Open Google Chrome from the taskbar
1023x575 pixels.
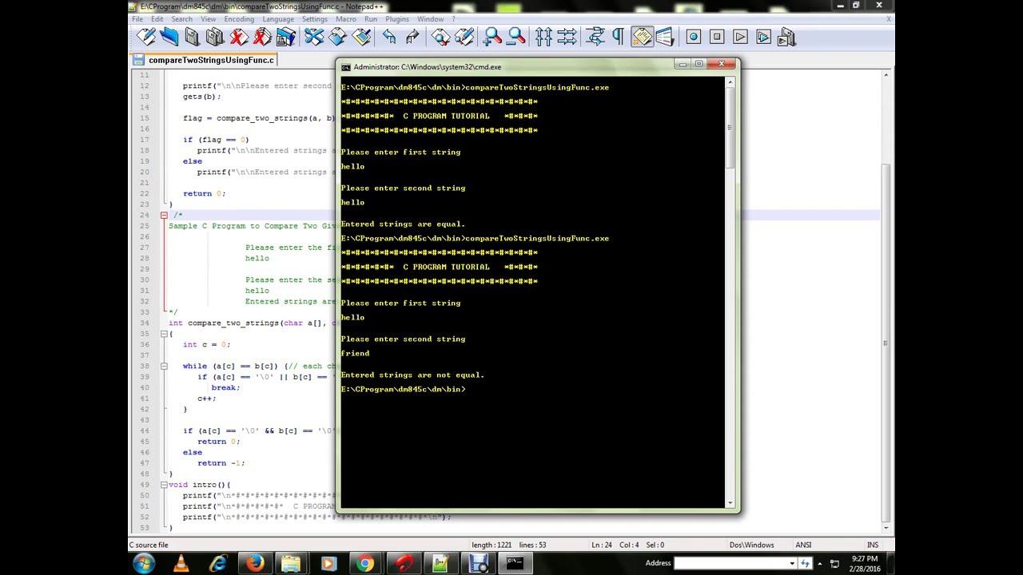pos(365,564)
